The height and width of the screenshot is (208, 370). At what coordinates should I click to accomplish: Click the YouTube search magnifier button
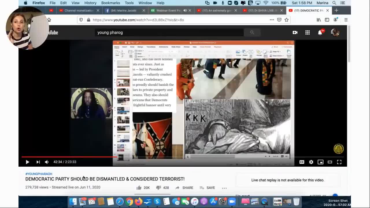(x=252, y=32)
